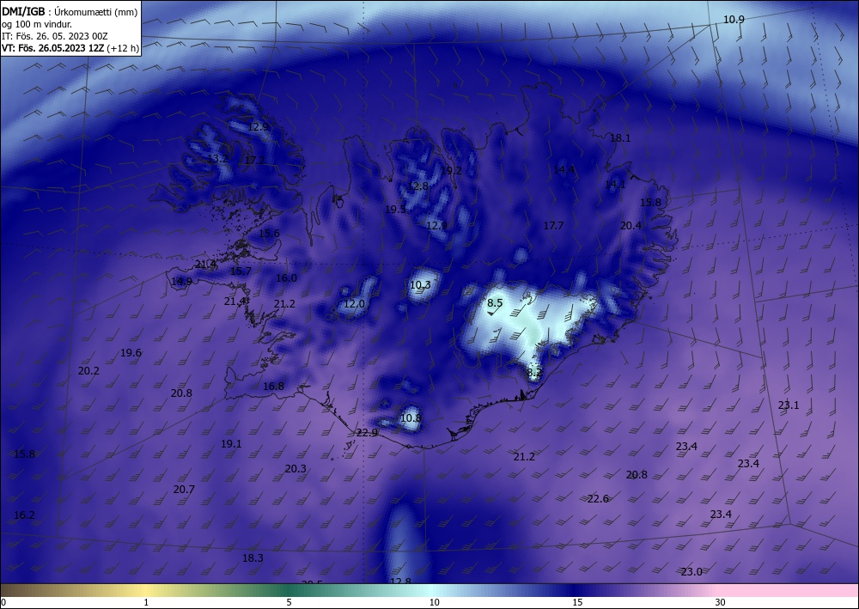Click the 16.2 value at the left edge
Viewport: 859px width, 609px height.
24,515
